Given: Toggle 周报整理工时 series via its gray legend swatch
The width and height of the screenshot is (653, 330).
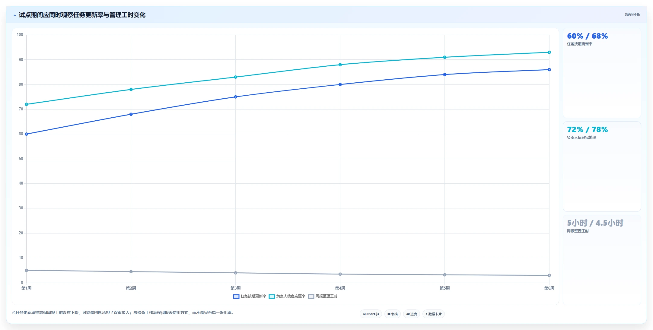Looking at the screenshot, I should click(311, 297).
